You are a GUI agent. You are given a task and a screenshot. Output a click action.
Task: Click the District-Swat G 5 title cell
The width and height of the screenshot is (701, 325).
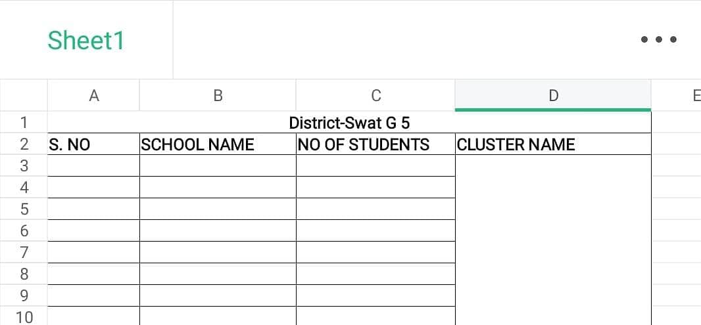[x=349, y=123]
